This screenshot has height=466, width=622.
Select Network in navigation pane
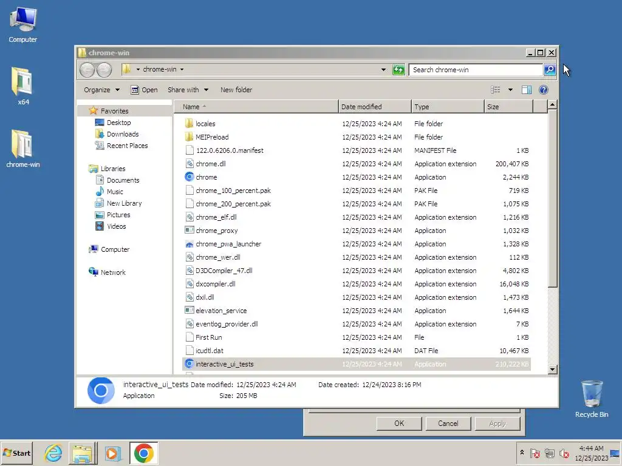(107, 272)
